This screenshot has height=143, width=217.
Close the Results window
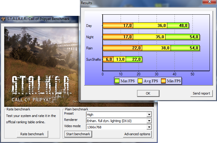click(x=210, y=2)
